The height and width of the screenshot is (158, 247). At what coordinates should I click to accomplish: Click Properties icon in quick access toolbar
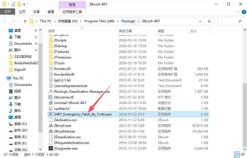13,4
